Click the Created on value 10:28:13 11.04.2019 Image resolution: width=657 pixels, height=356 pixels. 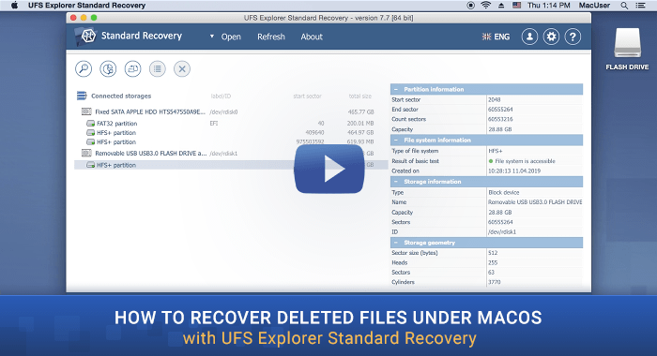514,171
